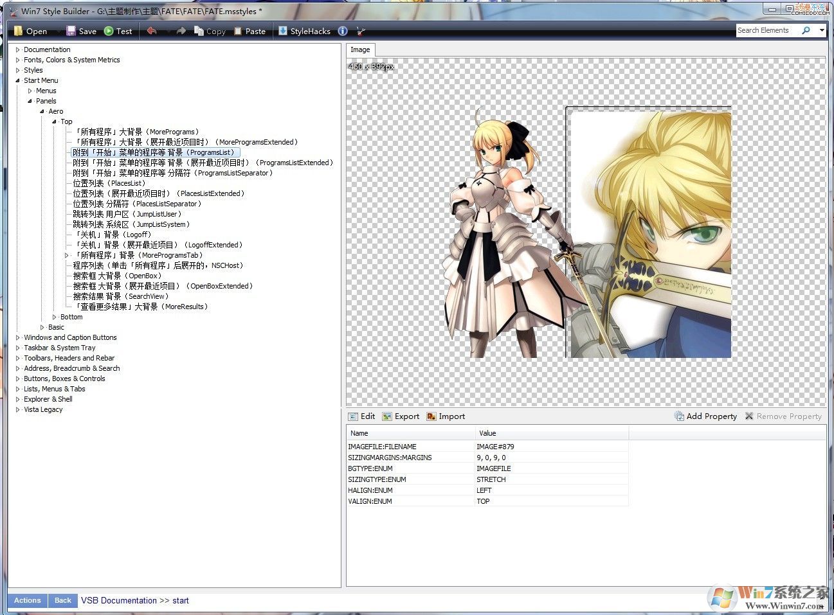The height and width of the screenshot is (615, 834).
Task: Expand the Styles tree node
Action: pos(17,69)
